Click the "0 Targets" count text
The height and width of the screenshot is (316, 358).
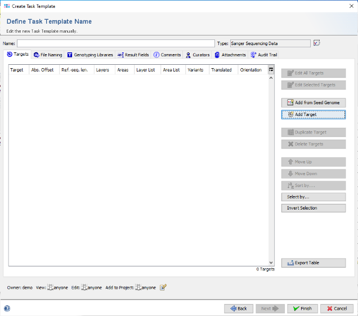click(265, 269)
